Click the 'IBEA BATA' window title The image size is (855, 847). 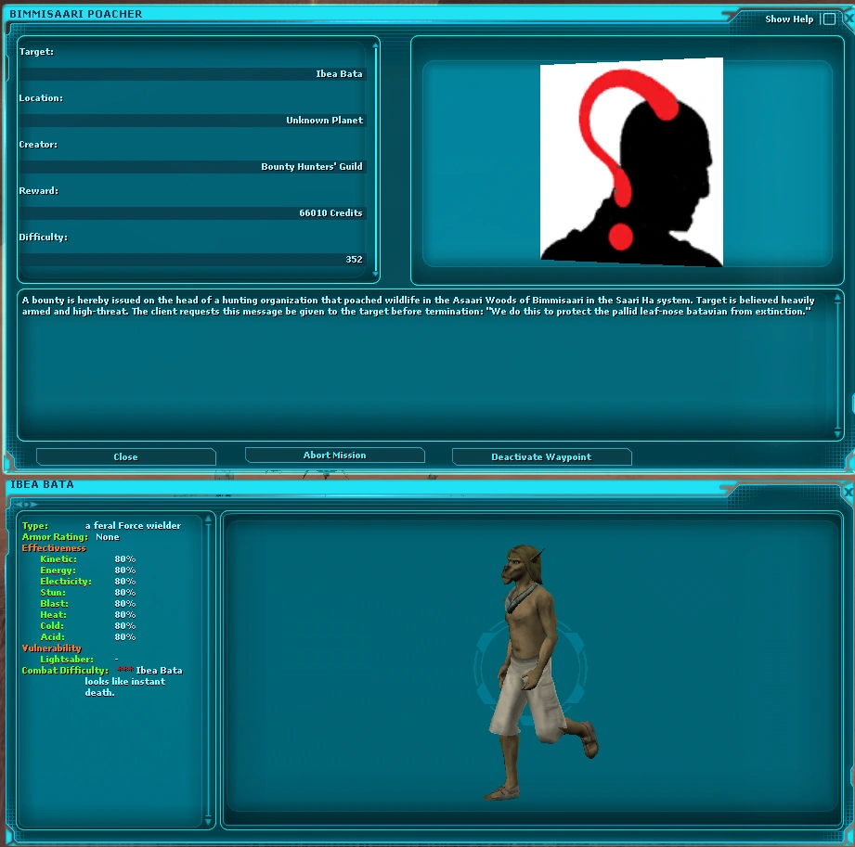click(x=42, y=484)
